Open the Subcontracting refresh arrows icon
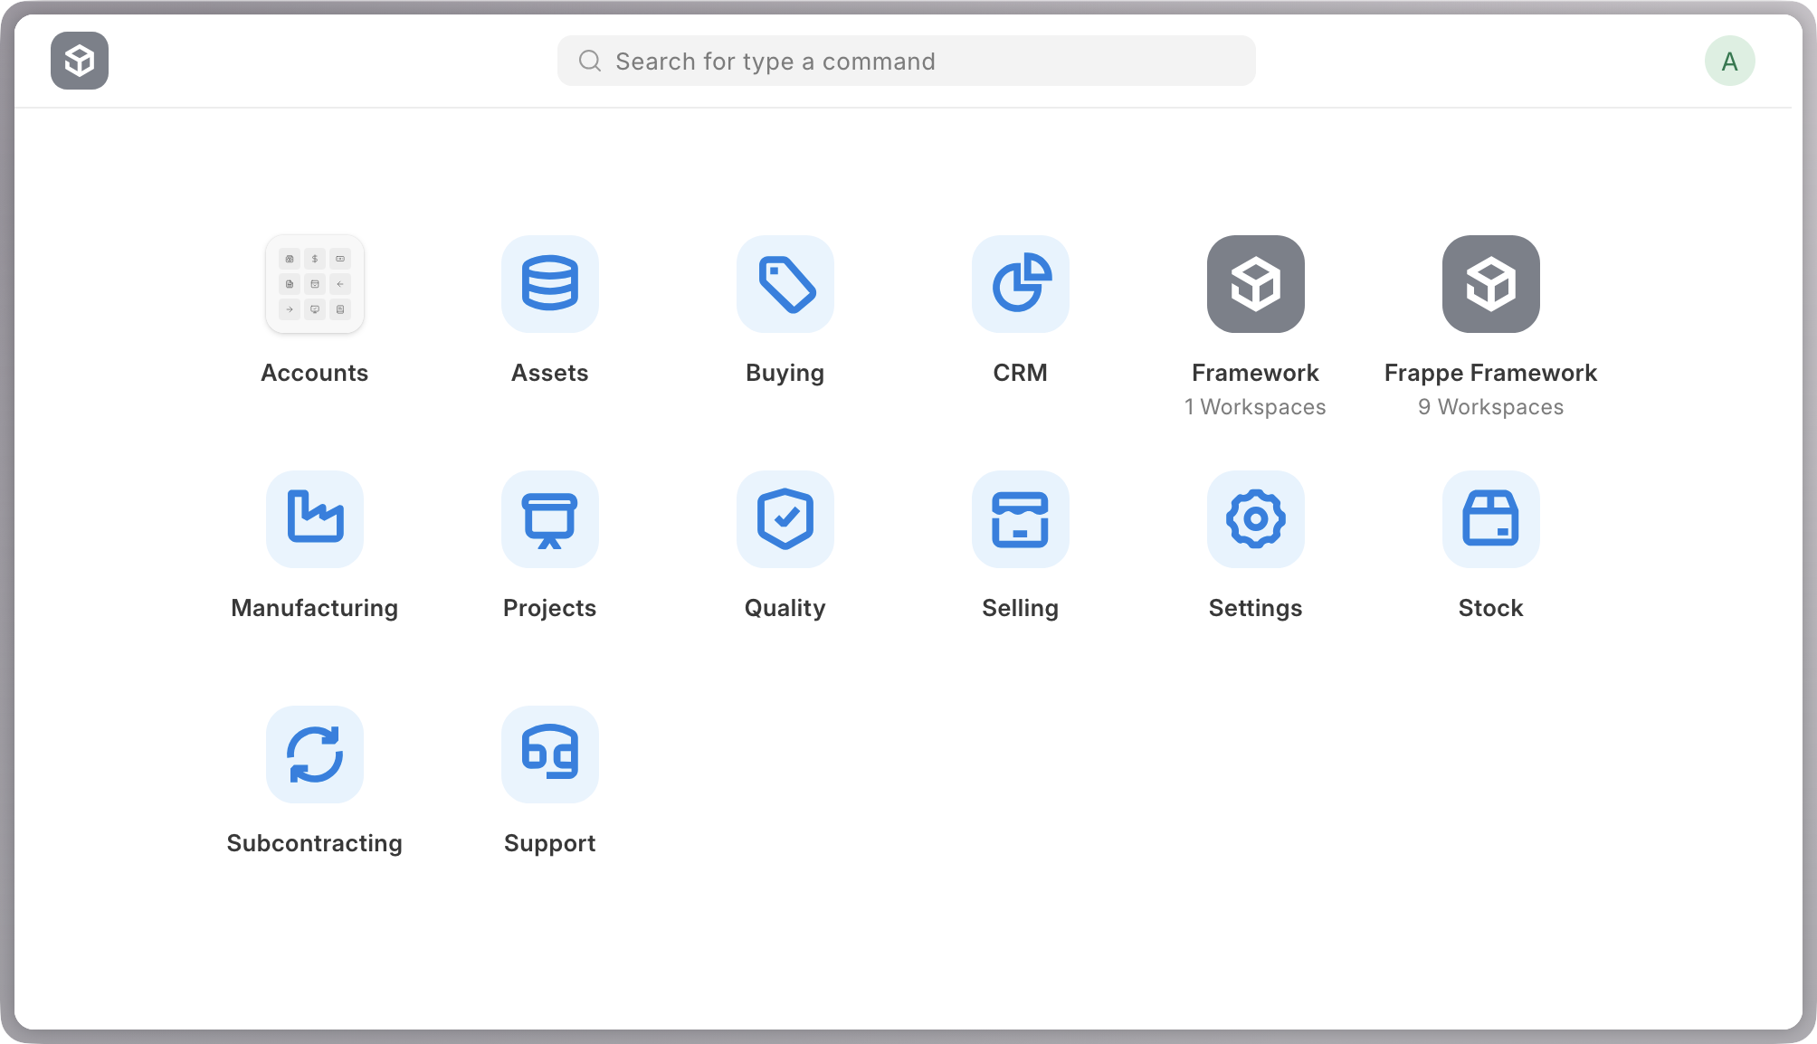 tap(314, 755)
